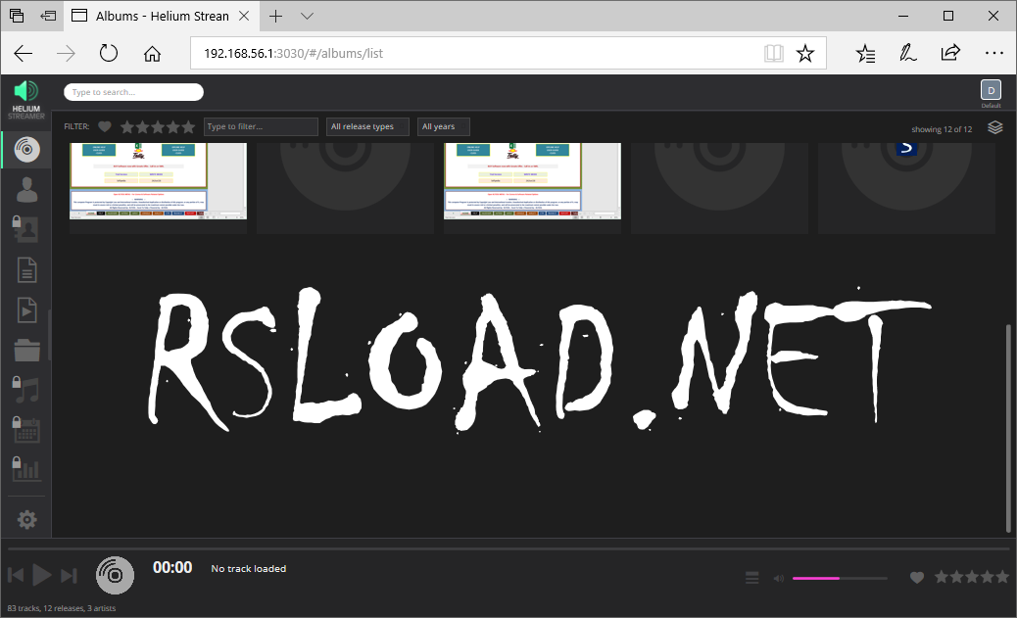Open locked music note sidebar icon

pyautogui.click(x=25, y=390)
